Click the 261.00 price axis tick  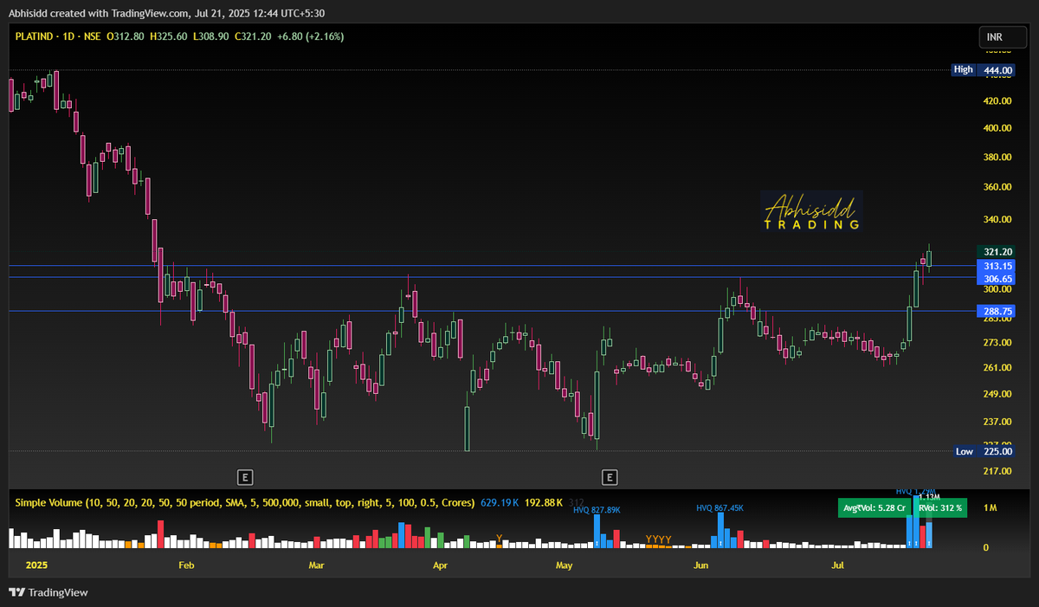(x=997, y=368)
